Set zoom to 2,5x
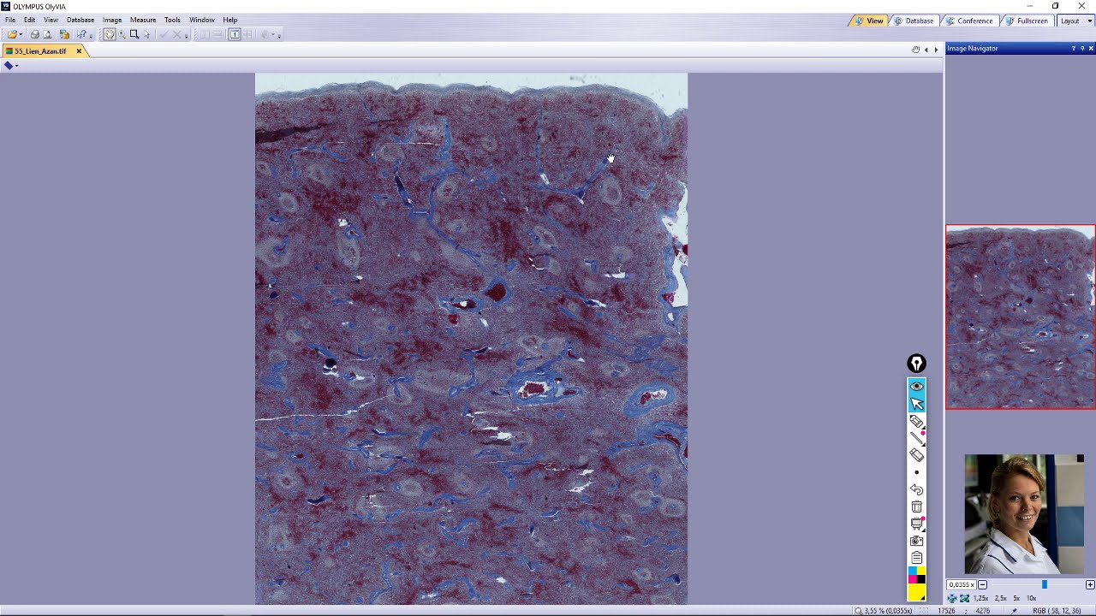This screenshot has width=1096, height=616. (x=1000, y=598)
